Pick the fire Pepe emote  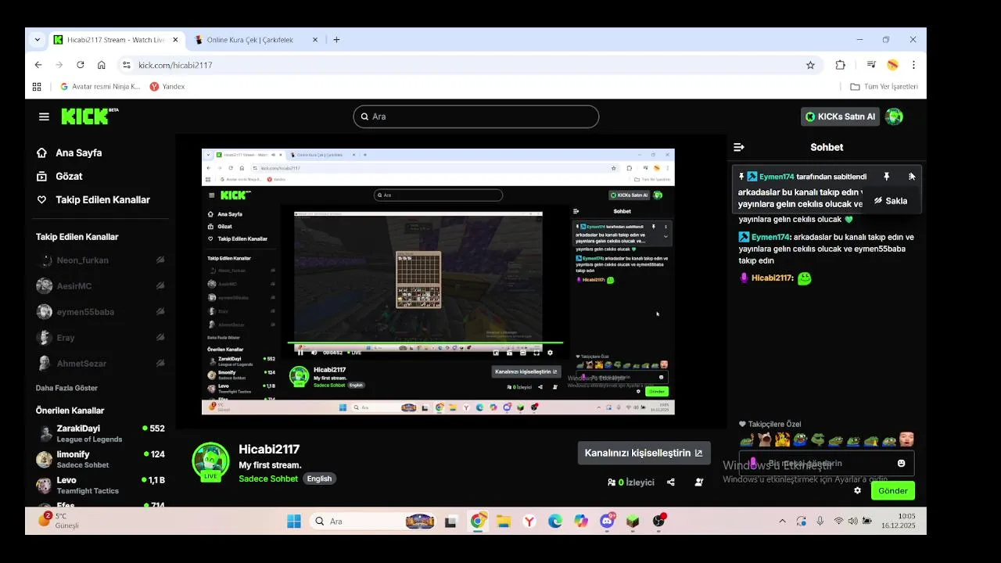coord(783,440)
